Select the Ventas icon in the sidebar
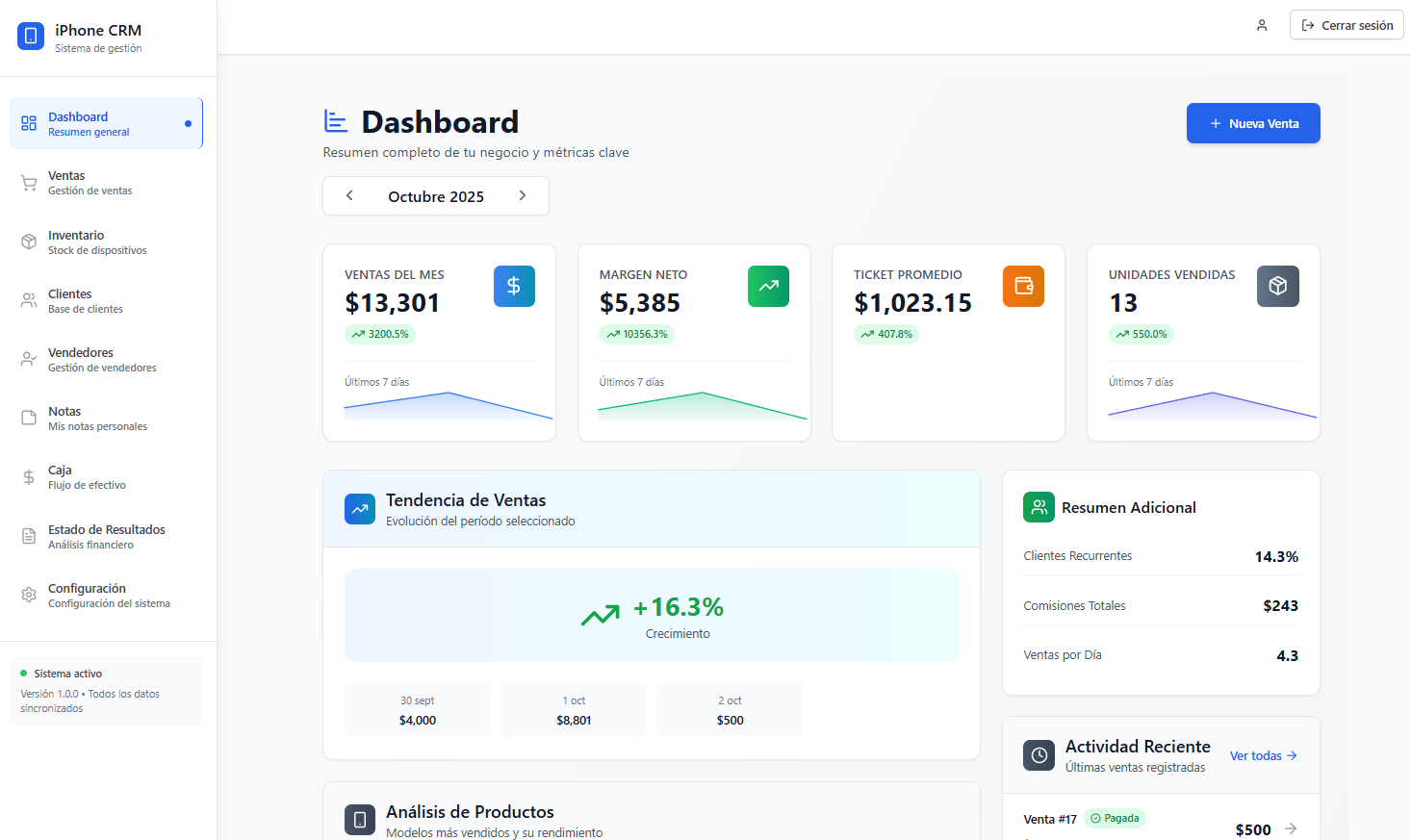Viewport: 1411px width, 840px height. [28, 183]
